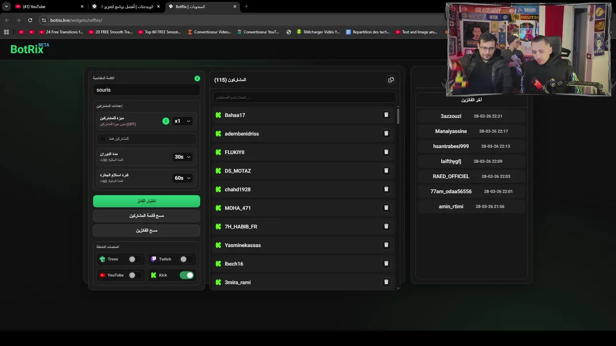
Task: Click trash icon beside 7H_HABIB_FR
Action: tap(386, 226)
